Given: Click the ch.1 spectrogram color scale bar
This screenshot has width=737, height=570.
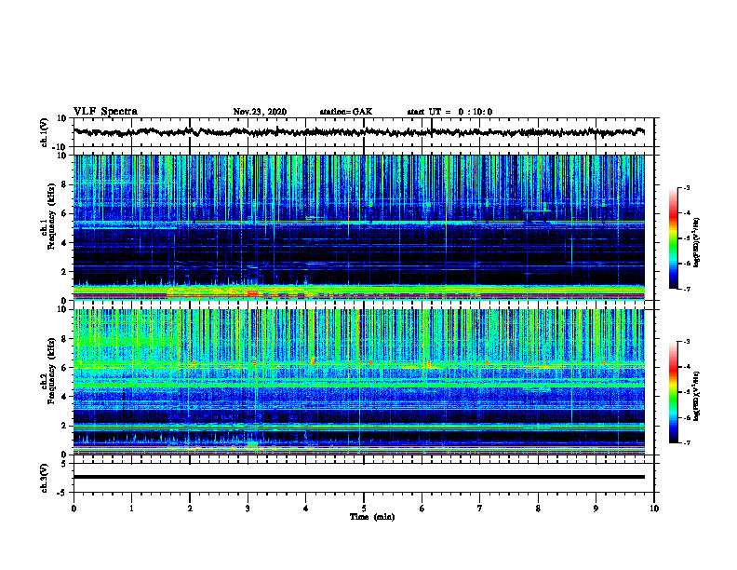Looking at the screenshot, I should [x=674, y=238].
